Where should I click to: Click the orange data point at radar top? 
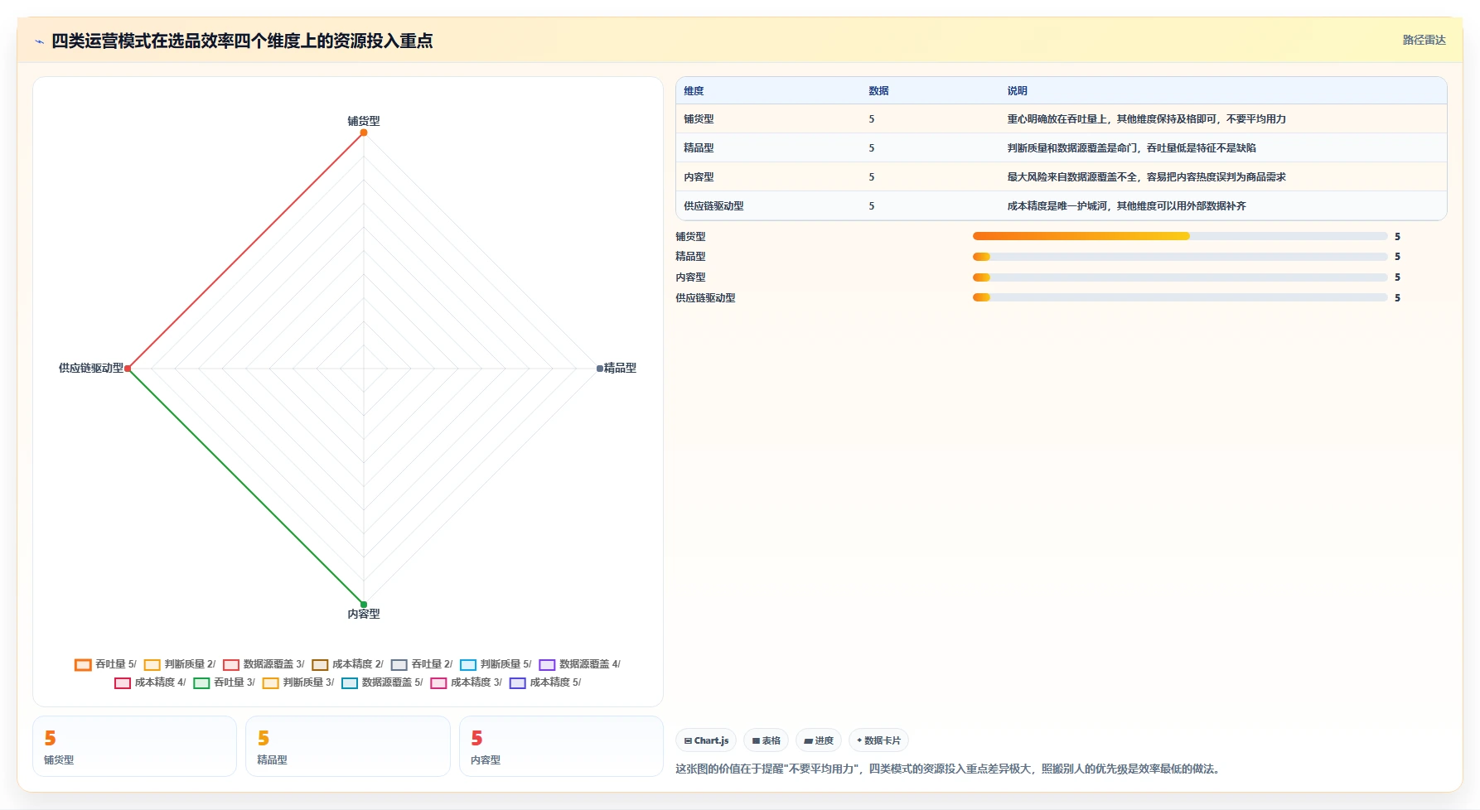pos(364,133)
